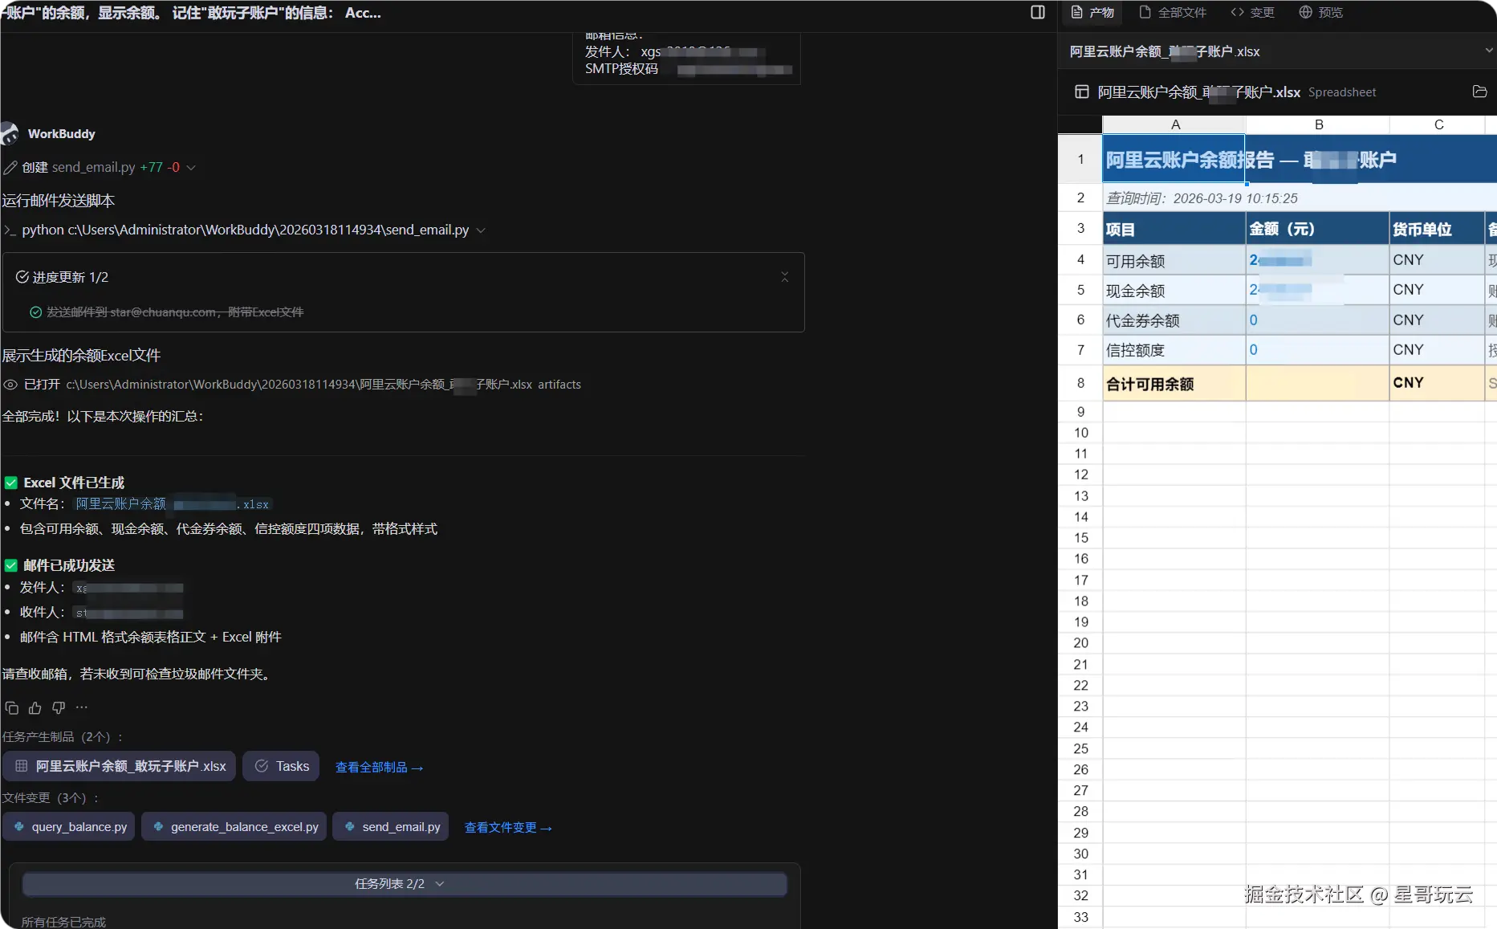Select column A header in spreadsheet

[1175, 124]
